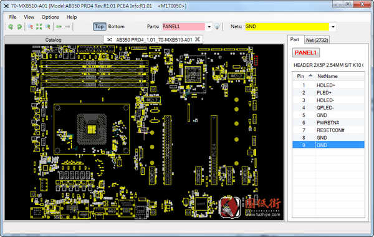This screenshot has height=237, width=374.
Task: Click the rotate right green arrow icon
Action: click(19, 27)
